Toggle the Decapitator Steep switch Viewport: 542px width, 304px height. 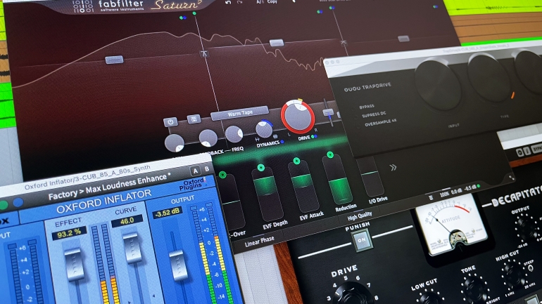click(531, 268)
